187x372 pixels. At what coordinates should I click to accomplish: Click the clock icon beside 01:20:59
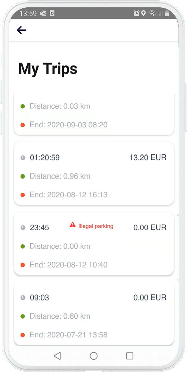click(23, 157)
